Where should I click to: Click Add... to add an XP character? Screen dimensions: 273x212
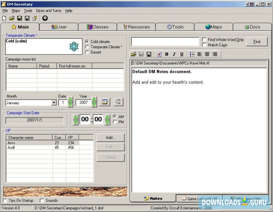coord(110,138)
